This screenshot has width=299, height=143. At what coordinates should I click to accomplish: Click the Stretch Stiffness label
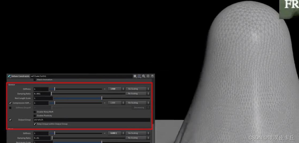(x=27, y=89)
